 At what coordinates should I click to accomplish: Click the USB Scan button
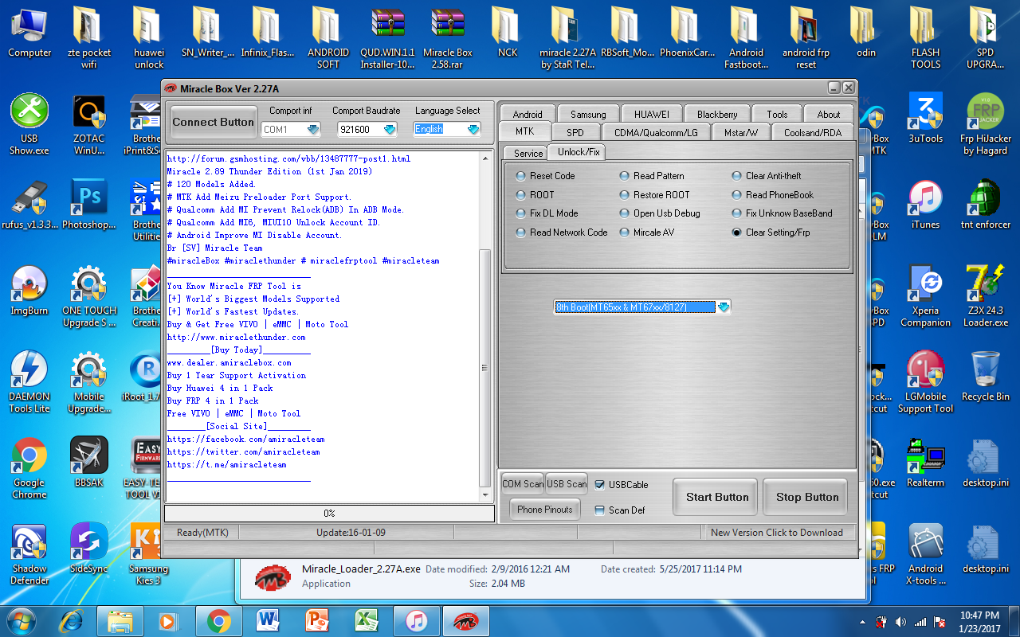pos(567,483)
